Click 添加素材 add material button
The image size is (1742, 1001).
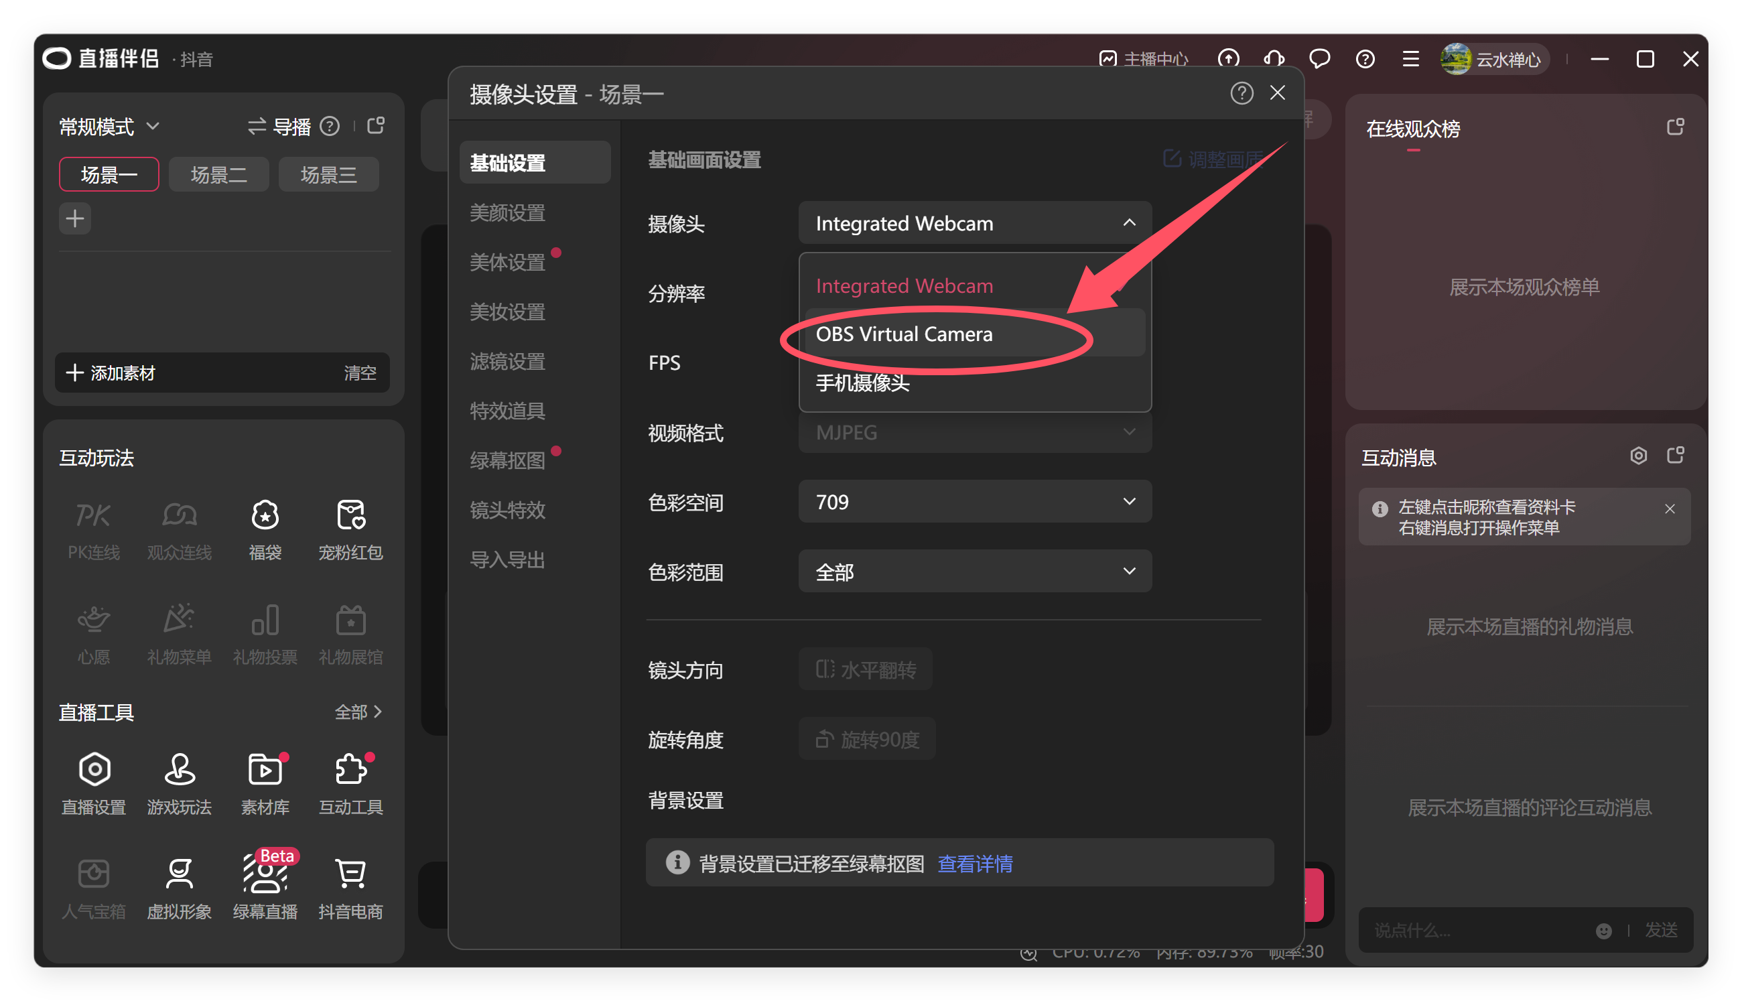click(x=111, y=373)
